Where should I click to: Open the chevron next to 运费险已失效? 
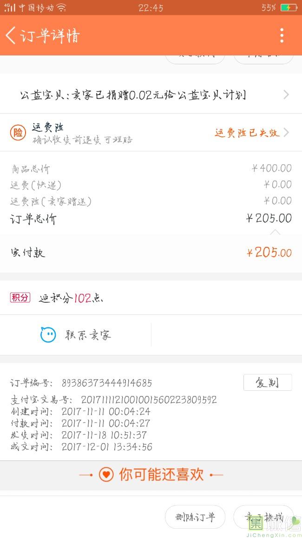(286, 132)
